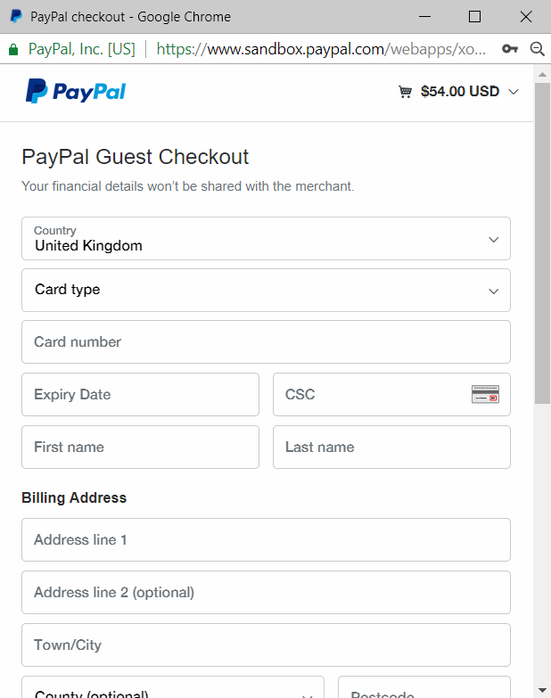Viewport: 551px width, 698px height.
Task: Click the PayPal logo in header
Action: click(x=76, y=91)
